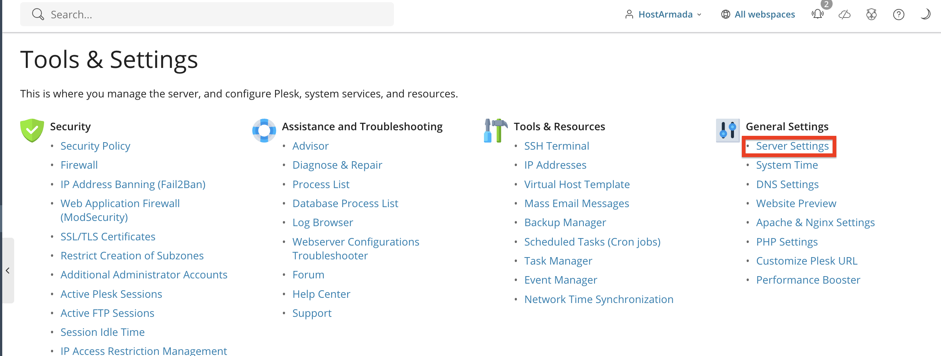The height and width of the screenshot is (356, 941).
Task: Focus the Search input field
Action: (x=207, y=14)
